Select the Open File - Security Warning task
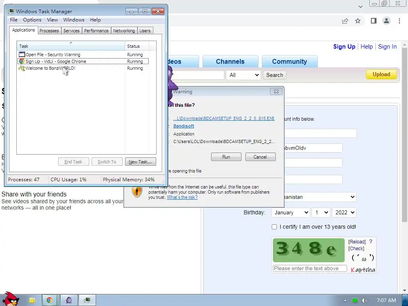 (83, 55)
